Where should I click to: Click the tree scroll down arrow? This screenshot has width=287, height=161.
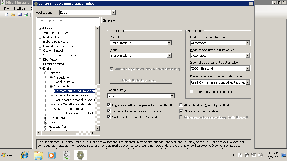pos(97,129)
